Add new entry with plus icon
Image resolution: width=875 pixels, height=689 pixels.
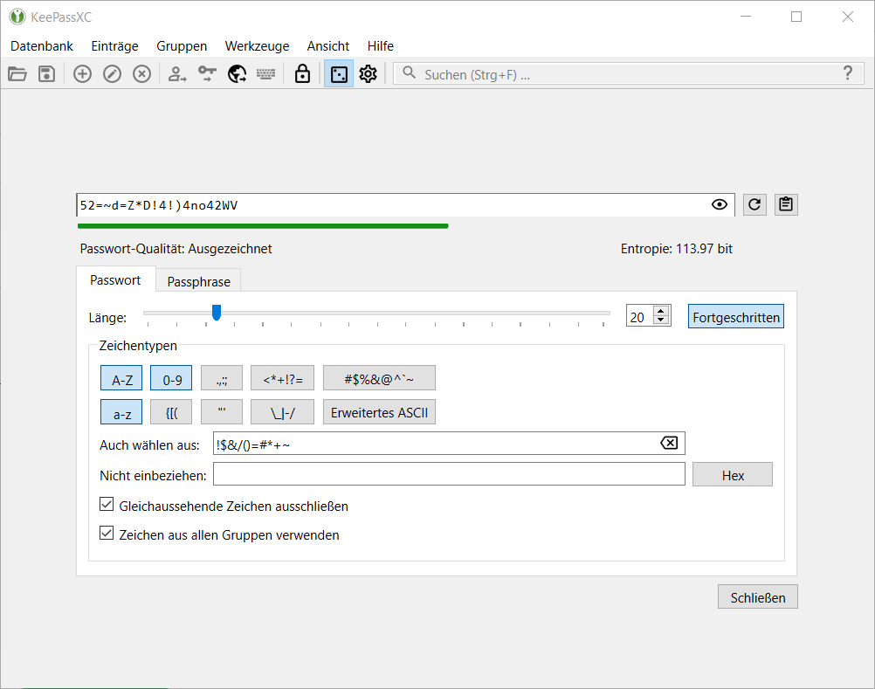click(x=83, y=73)
